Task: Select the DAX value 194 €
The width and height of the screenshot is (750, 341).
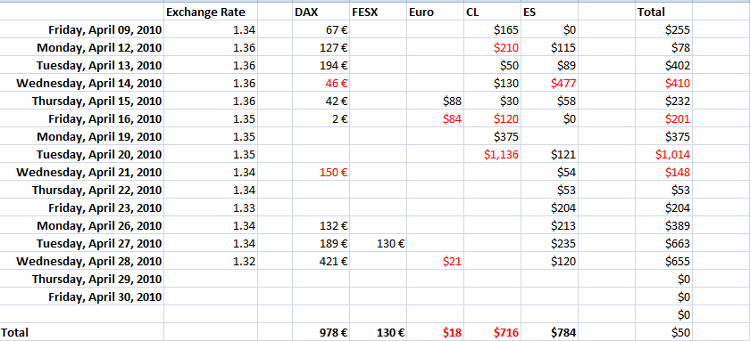Action: coord(320,65)
